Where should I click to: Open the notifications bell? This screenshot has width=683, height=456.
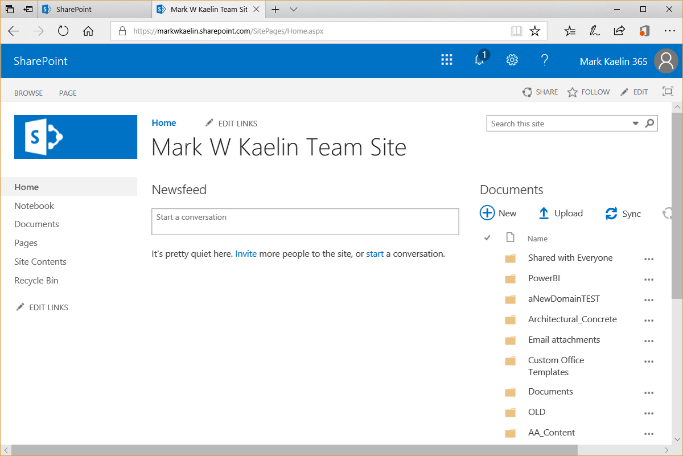point(479,60)
